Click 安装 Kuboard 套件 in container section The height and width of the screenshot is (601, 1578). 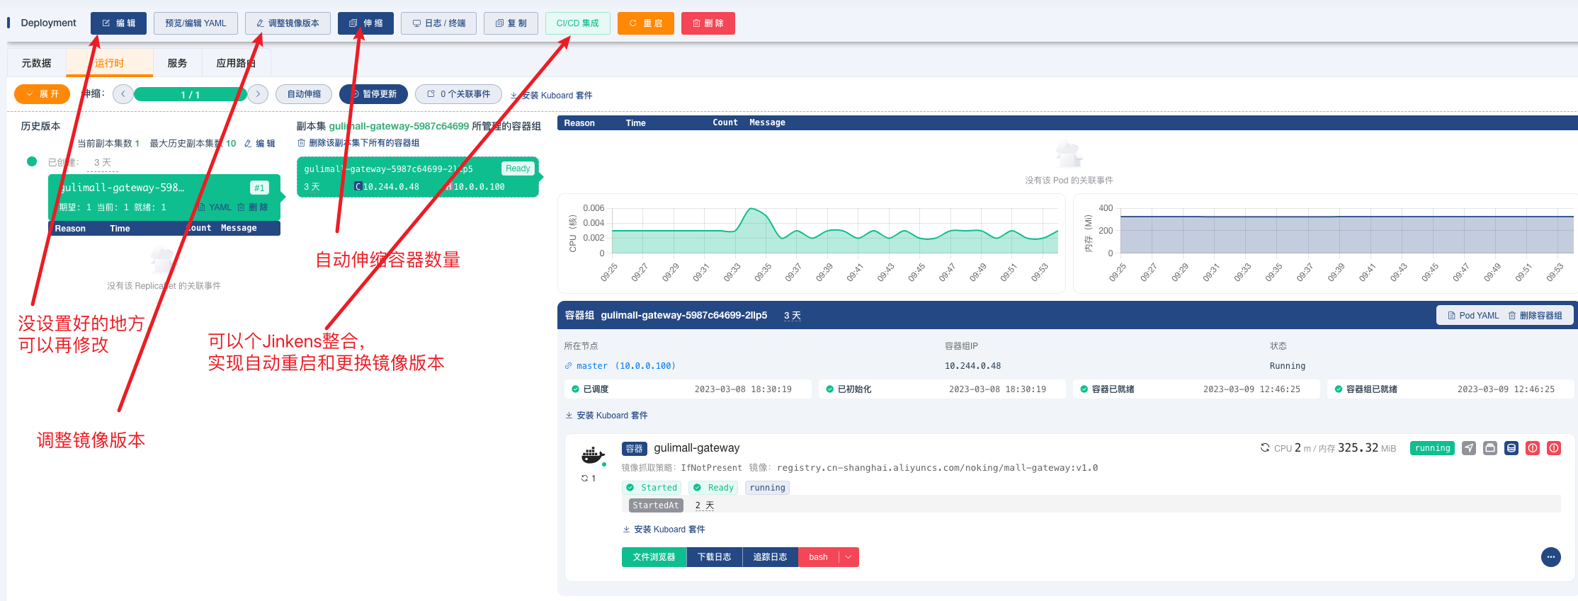tap(664, 530)
